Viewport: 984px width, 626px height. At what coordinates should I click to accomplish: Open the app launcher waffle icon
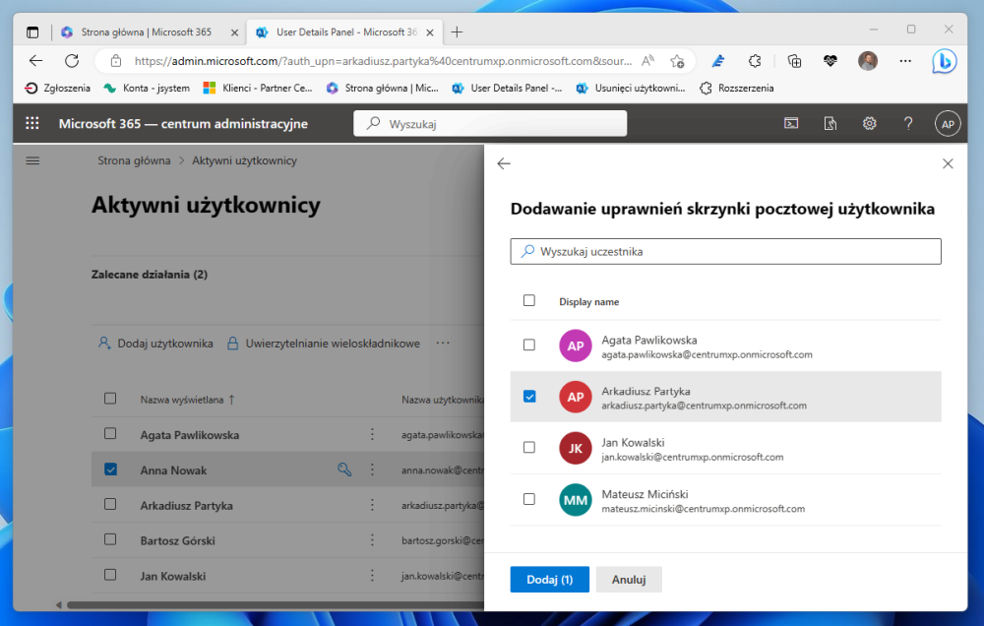[32, 123]
